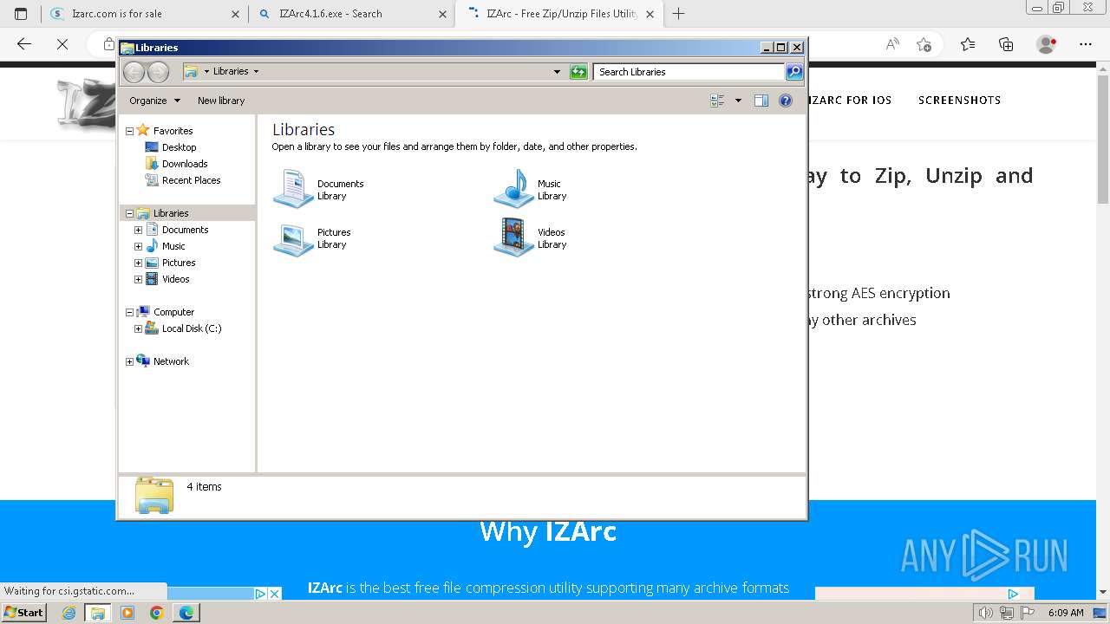
Task: Select Desktop in Favorites
Action: coord(179,147)
